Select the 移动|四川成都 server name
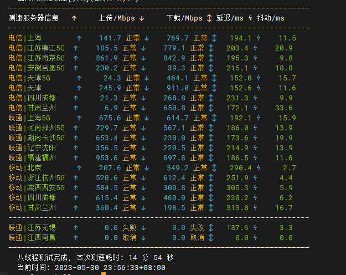This screenshot has width=346, height=275. pos(32,197)
